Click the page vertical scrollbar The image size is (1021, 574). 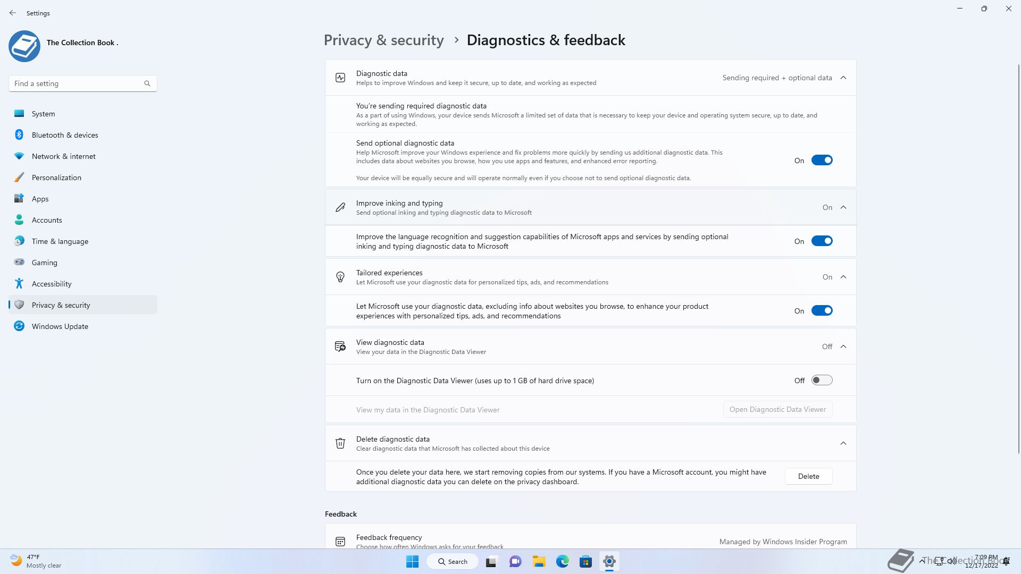point(1019,259)
